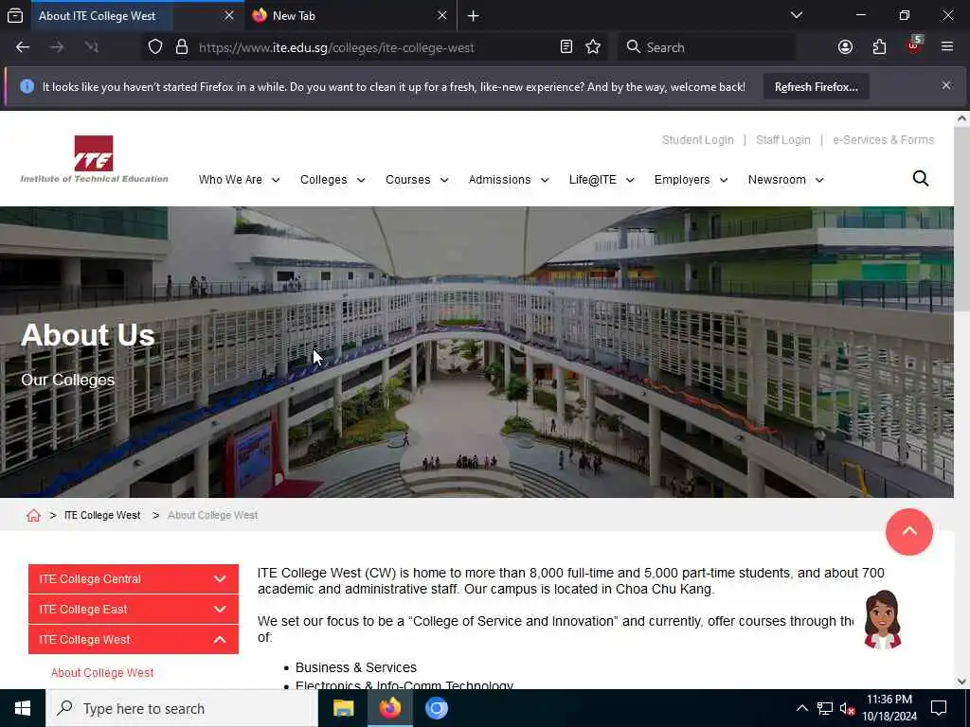Click the Refresh Firefox button
Viewport: 970px width, 727px height.
(816, 87)
